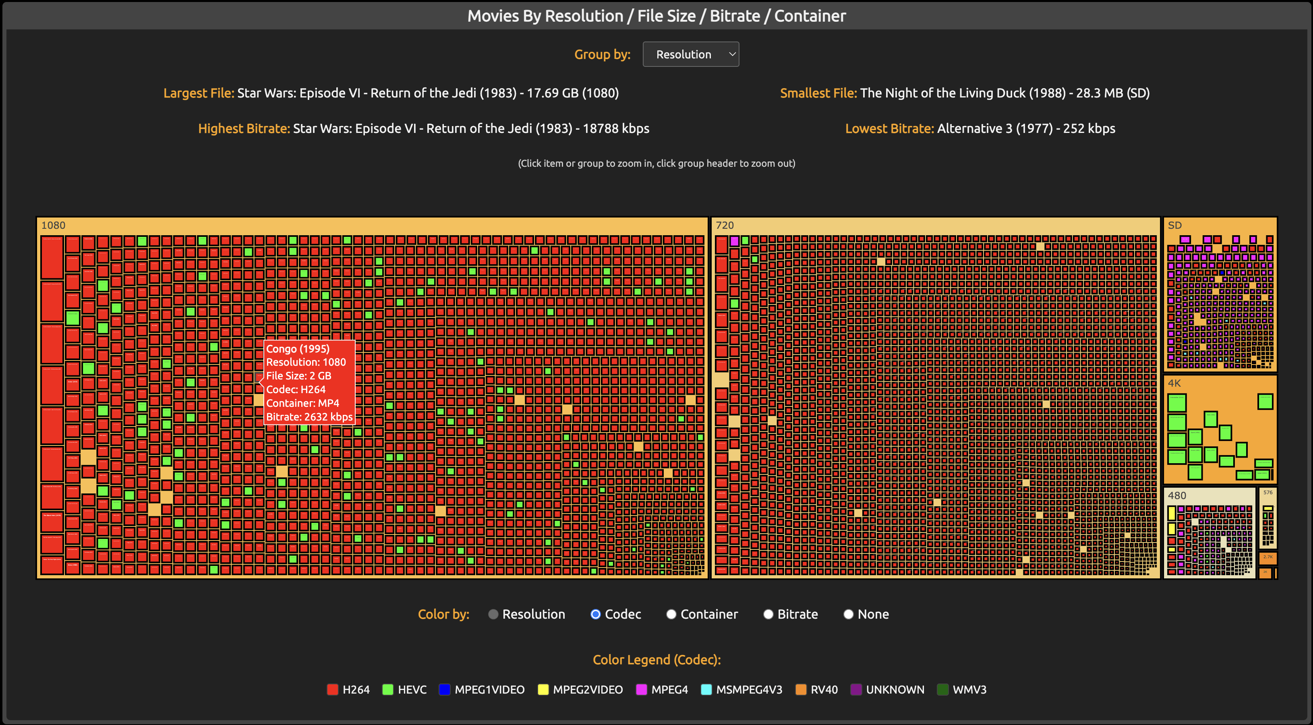Select the Codec color radio button

[595, 614]
